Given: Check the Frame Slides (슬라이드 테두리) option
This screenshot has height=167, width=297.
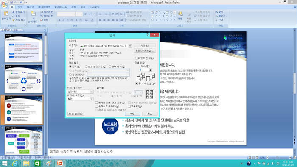Looking at the screenshot, I should pyautogui.click(x=97, y=106).
